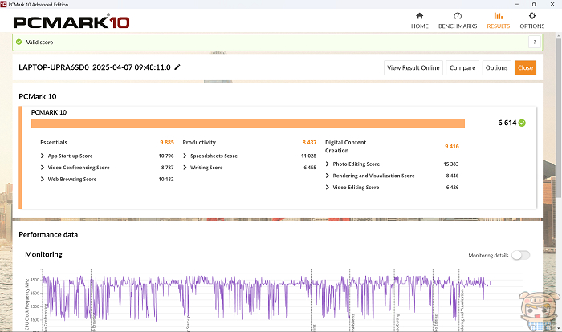The width and height of the screenshot is (562, 332).
Task: Click the green check beside 6 614
Action: (522, 123)
